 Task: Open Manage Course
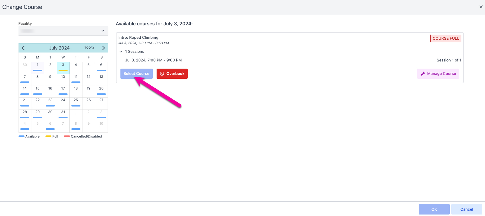coord(438,74)
